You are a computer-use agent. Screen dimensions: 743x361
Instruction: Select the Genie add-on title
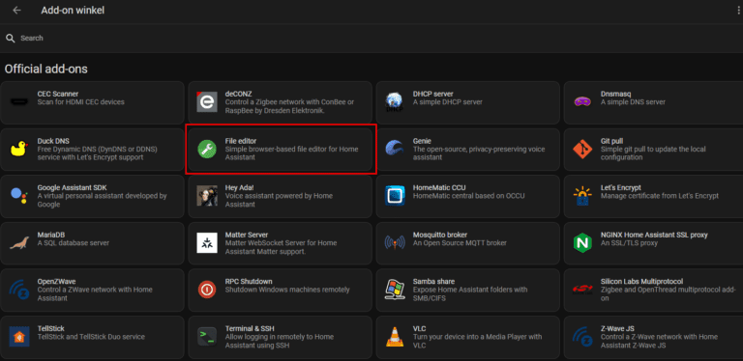(x=422, y=141)
